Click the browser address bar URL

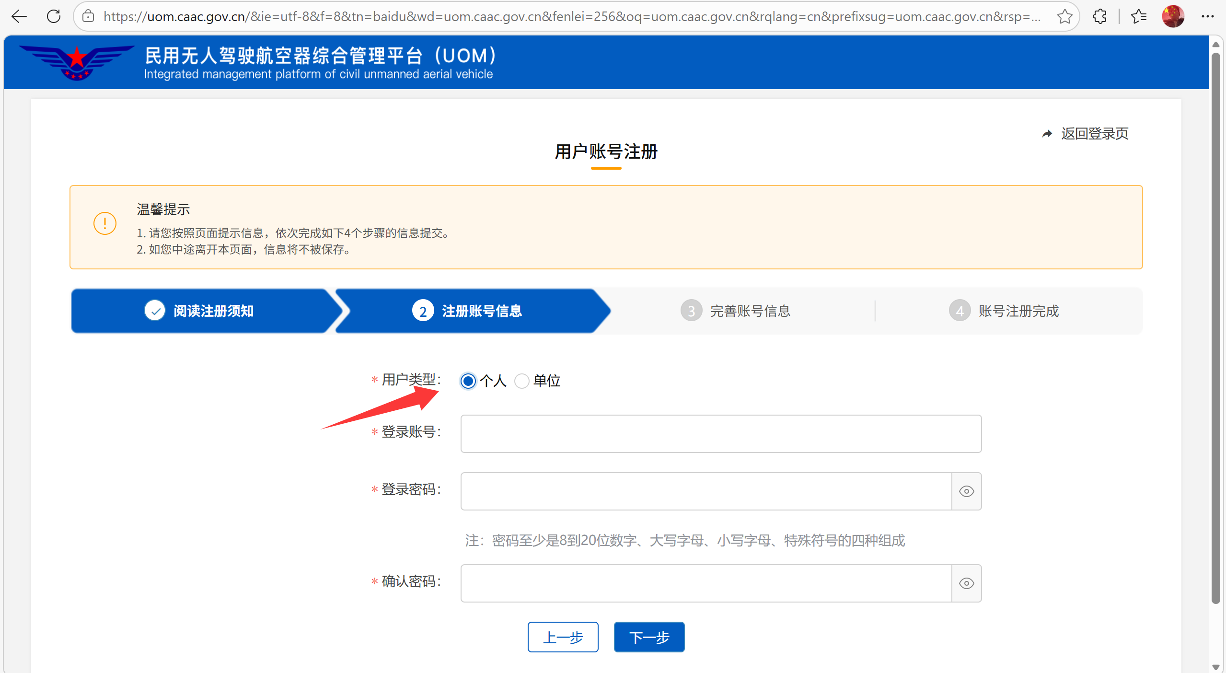point(572,17)
